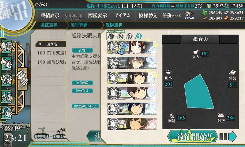Screen dimensions: 245x147
Task: Open the アイテム屋 item shop icon
Action: click(x=189, y=15)
